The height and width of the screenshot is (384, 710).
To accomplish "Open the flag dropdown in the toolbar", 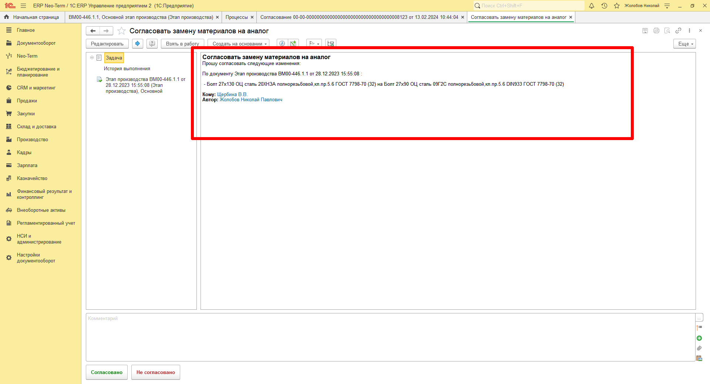I will (x=314, y=44).
